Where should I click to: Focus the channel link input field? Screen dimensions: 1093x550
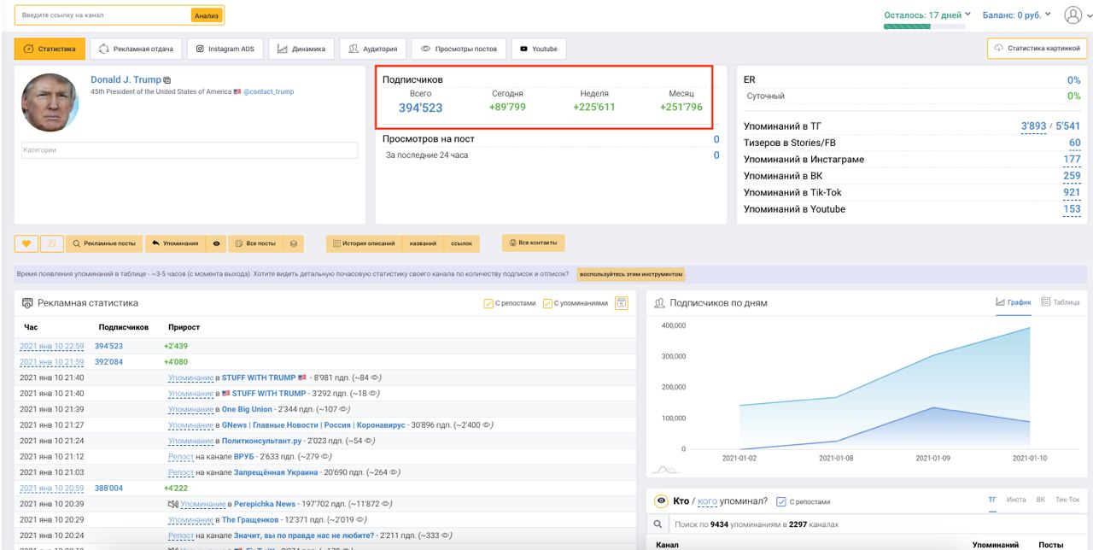tap(103, 15)
